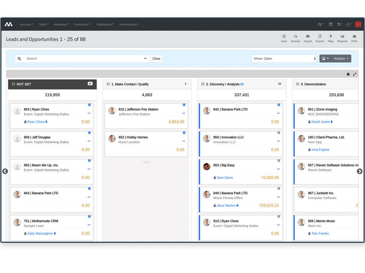Open the Alice Warton owner link
The width and height of the screenshot is (365, 273).
pos(226,205)
